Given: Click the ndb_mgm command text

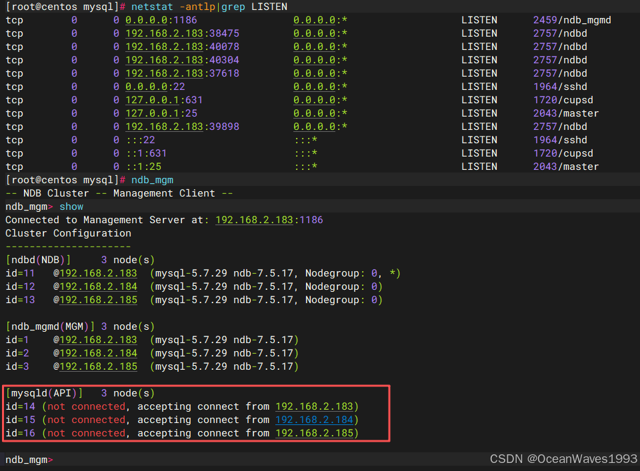Looking at the screenshot, I should (152, 181).
